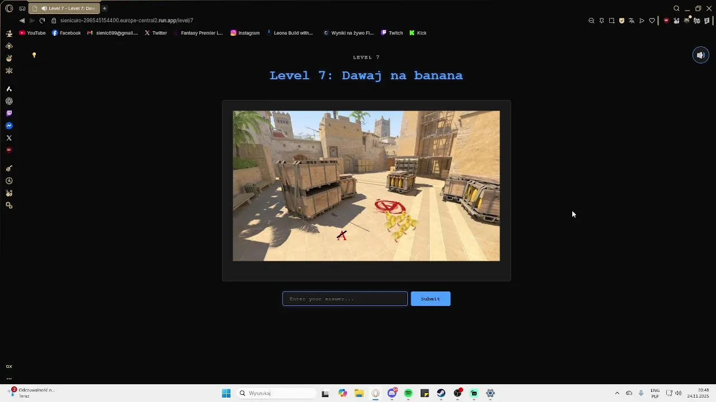Click the address bar URL
The height and width of the screenshot is (402, 716).
point(126,21)
